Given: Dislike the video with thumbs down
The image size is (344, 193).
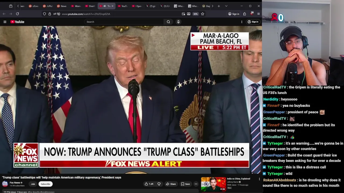Looking at the screenshot, I should coord(159,184).
